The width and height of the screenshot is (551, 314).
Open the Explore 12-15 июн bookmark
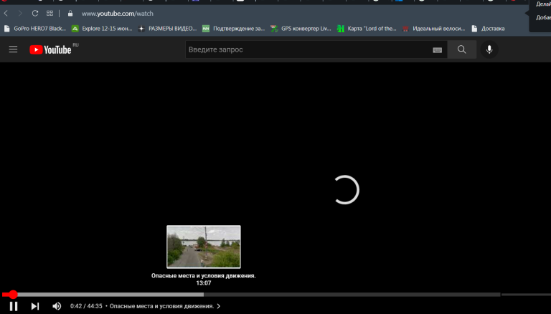coord(102,29)
